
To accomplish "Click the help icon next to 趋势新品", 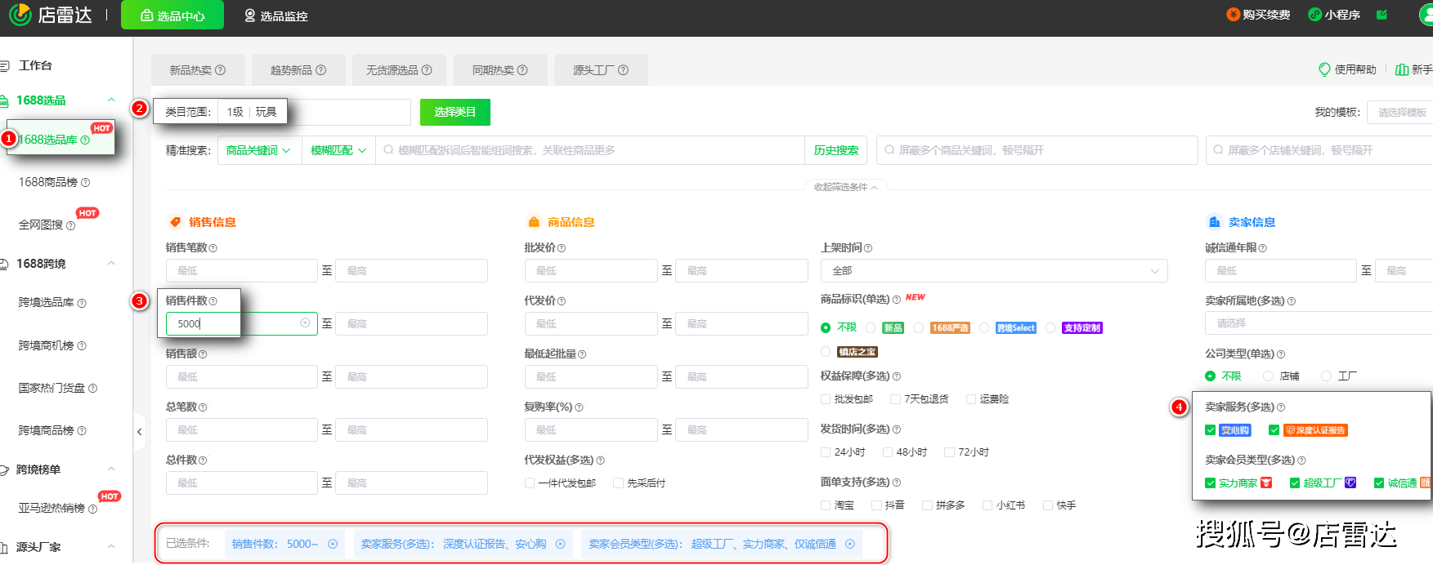I will (320, 70).
